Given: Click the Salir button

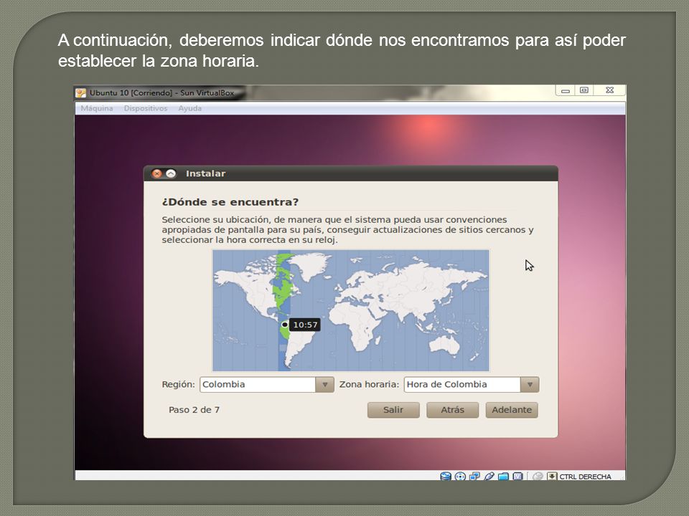Looking at the screenshot, I should pos(393,410).
